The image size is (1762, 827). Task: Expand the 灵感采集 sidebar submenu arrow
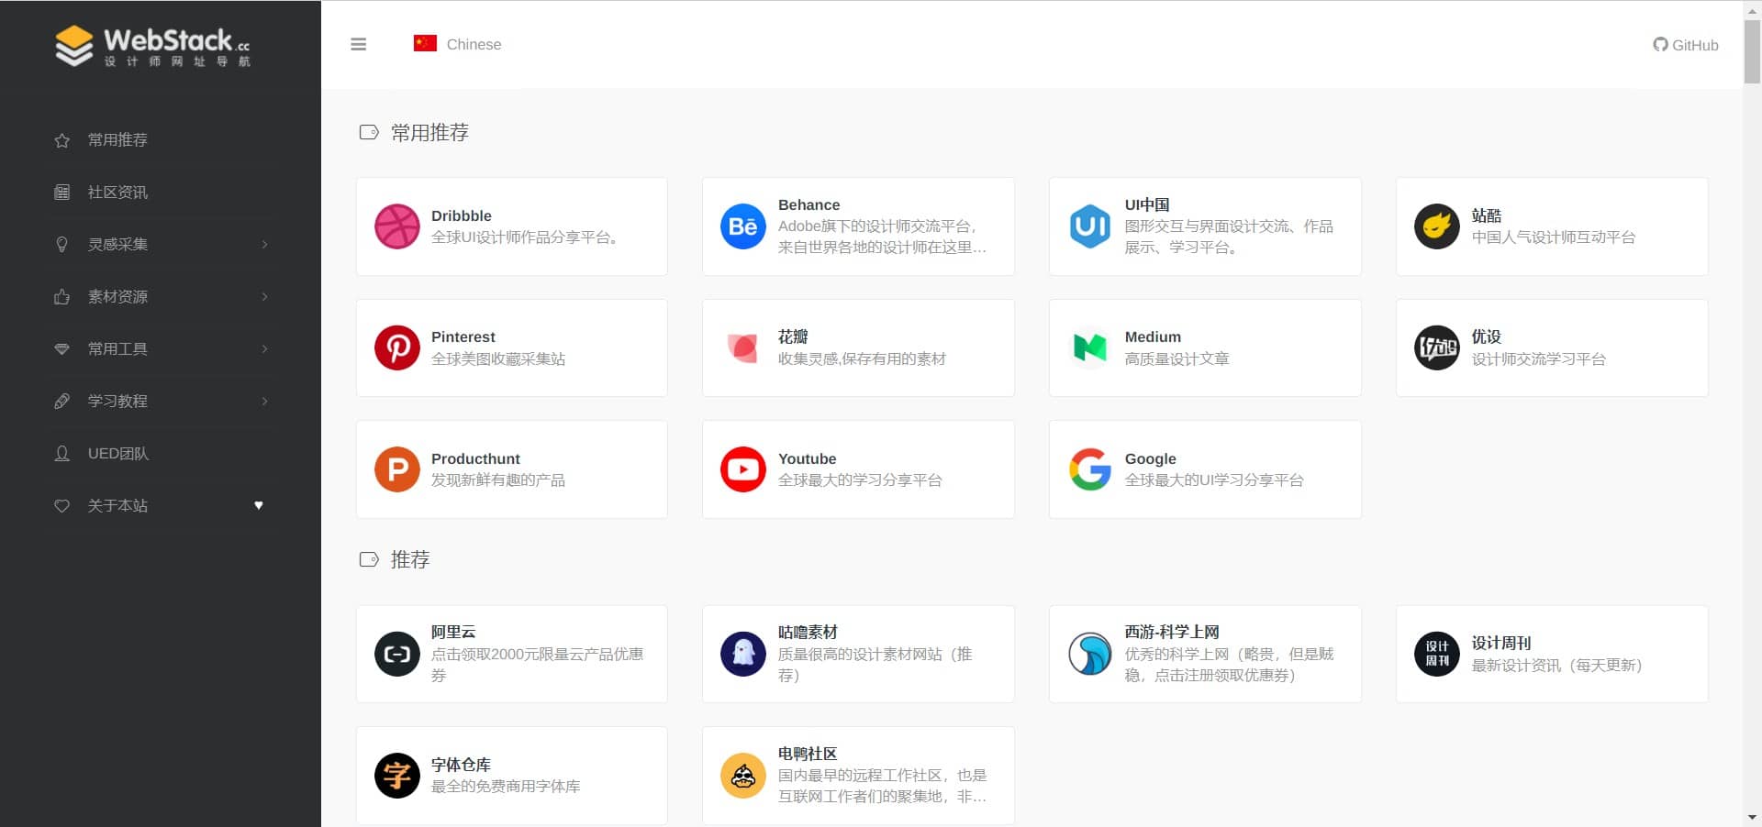coord(264,245)
